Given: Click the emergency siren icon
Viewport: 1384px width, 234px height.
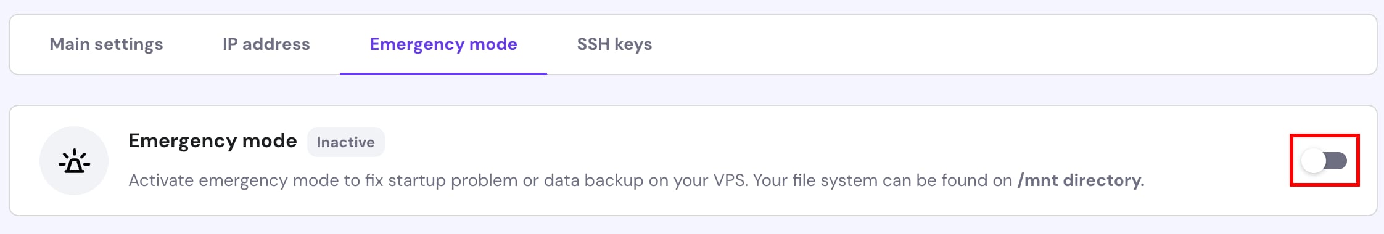Looking at the screenshot, I should (74, 161).
